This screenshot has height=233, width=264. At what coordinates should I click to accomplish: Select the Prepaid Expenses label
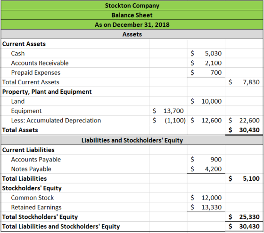(36, 72)
